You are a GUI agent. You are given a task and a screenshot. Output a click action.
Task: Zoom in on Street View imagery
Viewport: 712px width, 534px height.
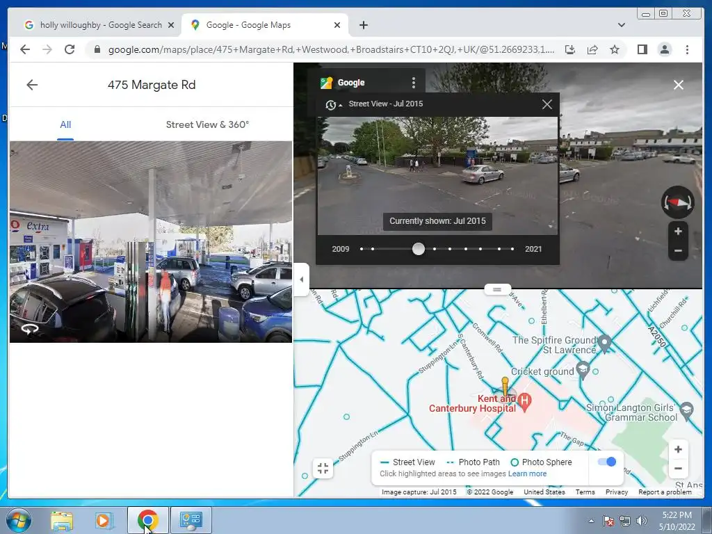(678, 232)
